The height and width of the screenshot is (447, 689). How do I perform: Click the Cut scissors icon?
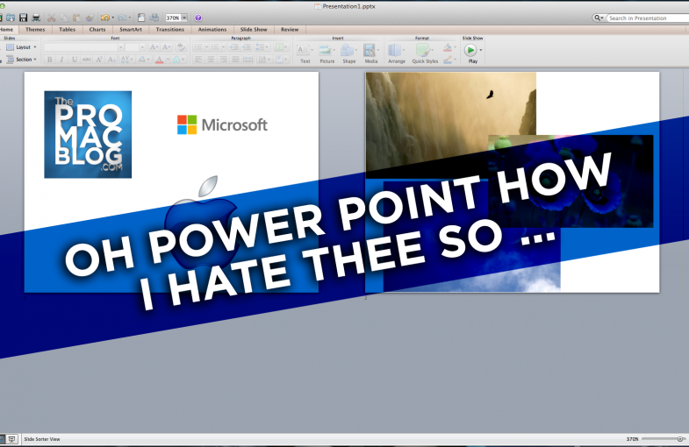(x=52, y=18)
